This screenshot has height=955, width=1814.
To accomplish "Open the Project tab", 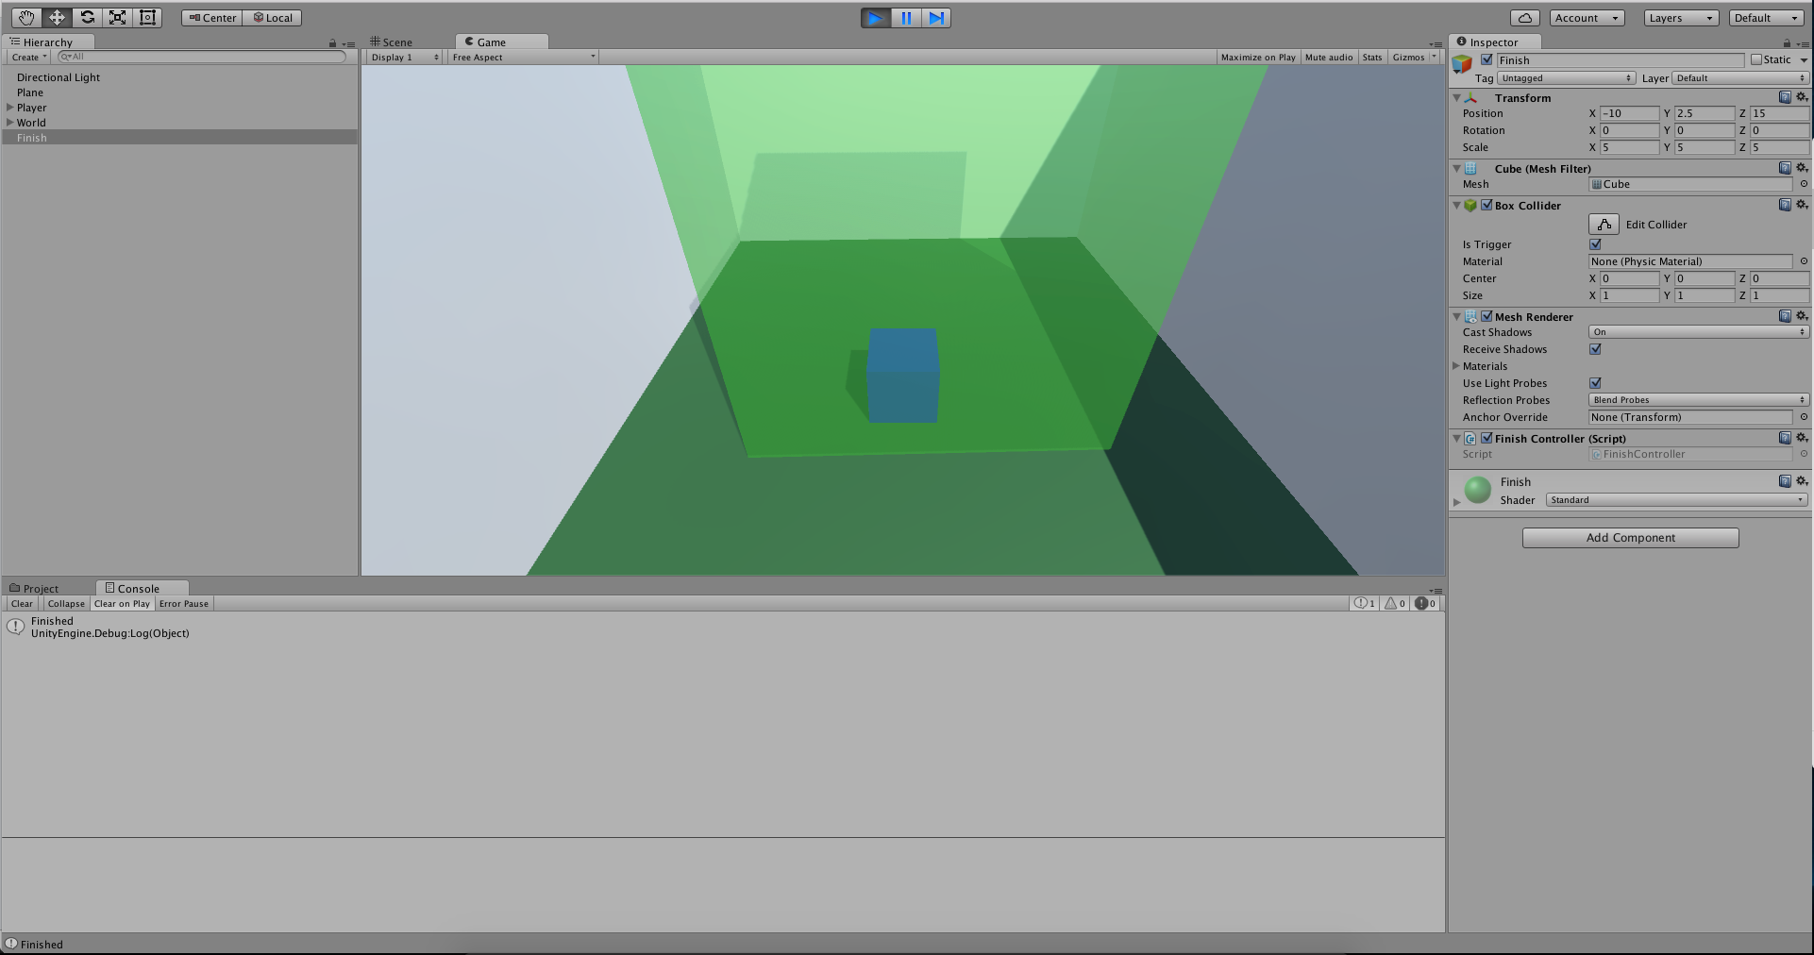I will pos(42,587).
